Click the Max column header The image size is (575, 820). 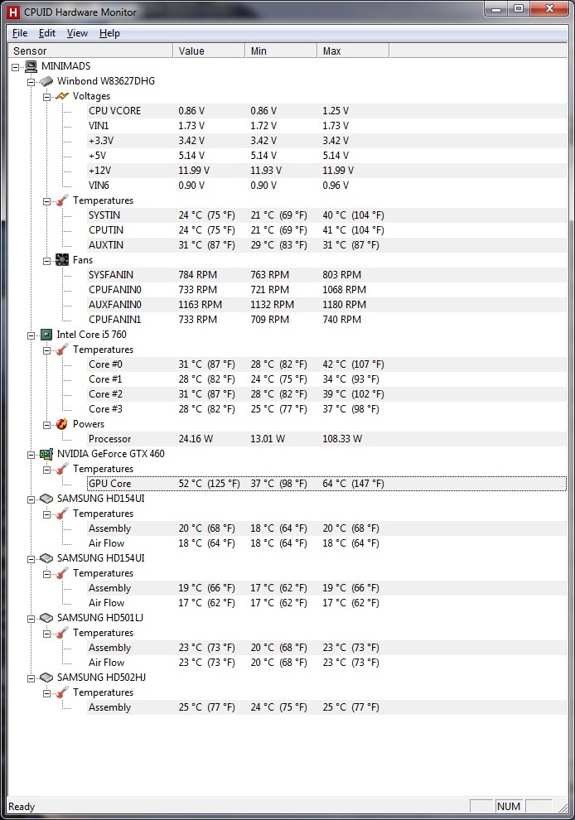[353, 51]
